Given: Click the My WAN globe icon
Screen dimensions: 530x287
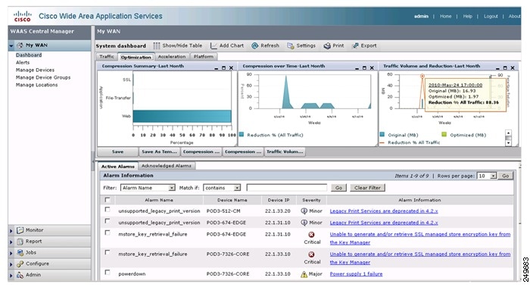Looking at the screenshot, I should pyautogui.click(x=20, y=45).
